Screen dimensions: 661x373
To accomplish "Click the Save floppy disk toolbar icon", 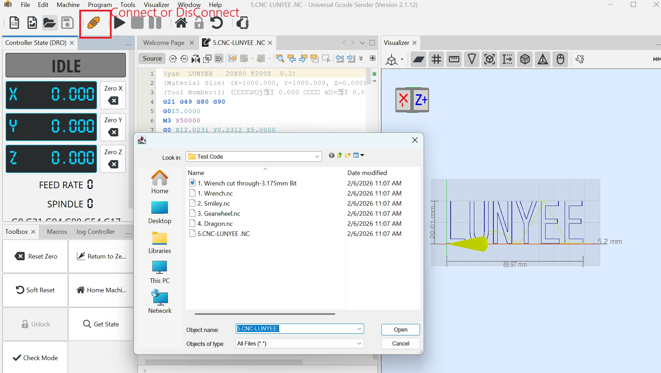I will pos(67,23).
